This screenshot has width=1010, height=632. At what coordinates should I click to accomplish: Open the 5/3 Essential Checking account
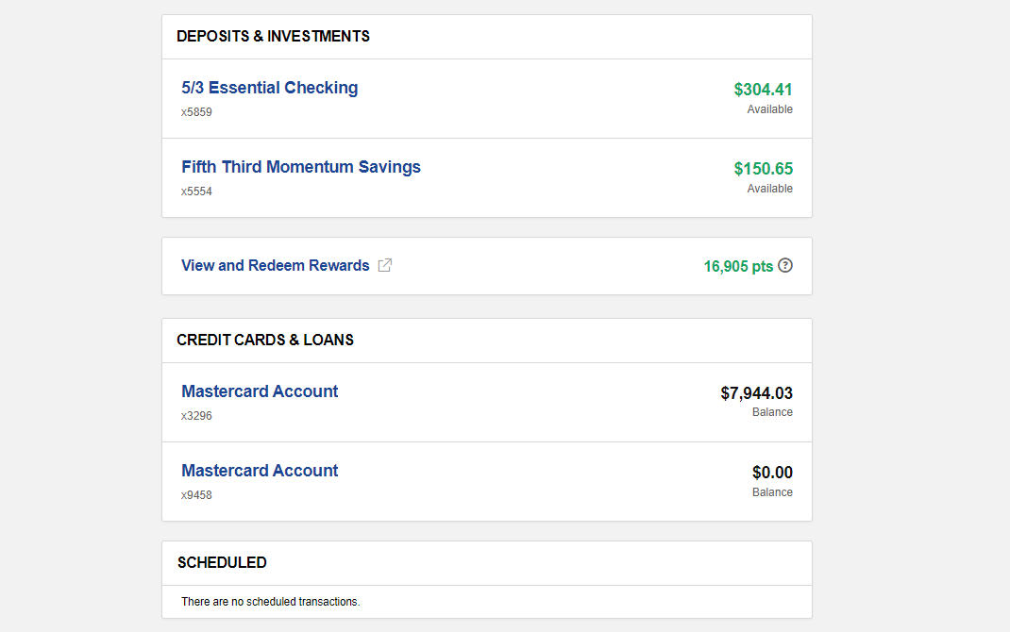(270, 88)
